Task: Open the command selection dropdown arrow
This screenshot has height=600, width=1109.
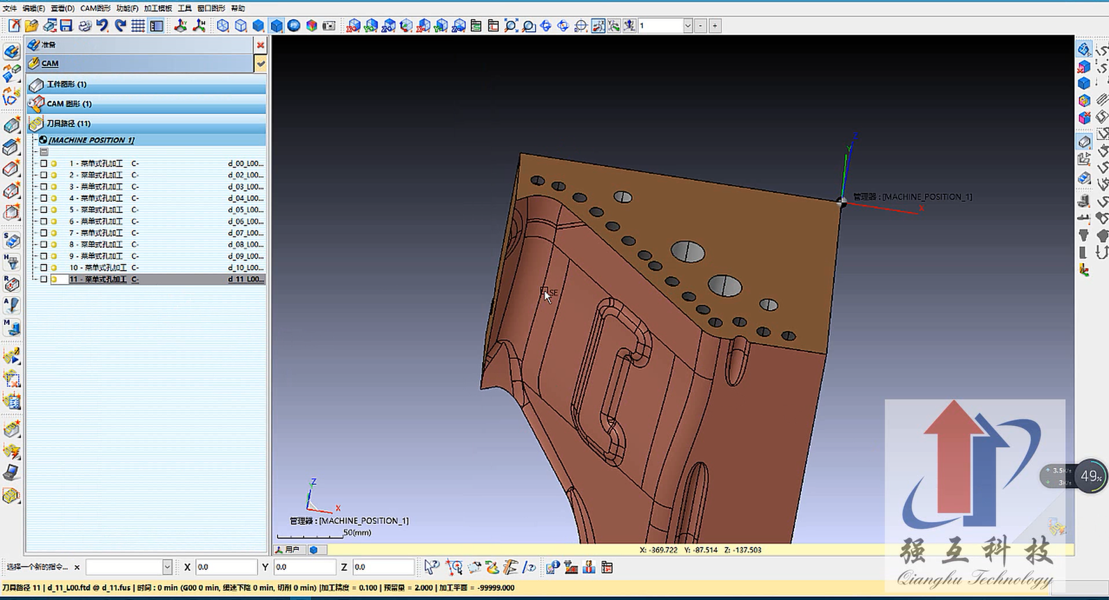Action: coord(167,567)
